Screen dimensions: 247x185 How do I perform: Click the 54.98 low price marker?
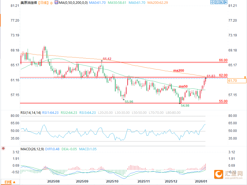pyautogui.click(x=185, y=106)
